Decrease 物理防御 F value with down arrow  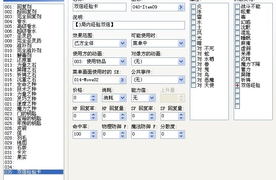coord(122,136)
